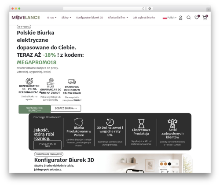Click the satisfied customers stars icon
Screen dimensions: 220x186
point(172,123)
